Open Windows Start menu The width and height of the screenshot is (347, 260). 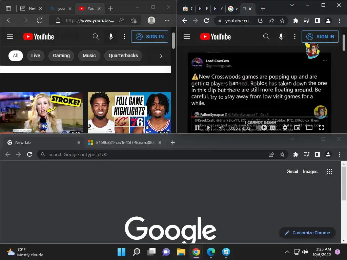click(x=121, y=252)
